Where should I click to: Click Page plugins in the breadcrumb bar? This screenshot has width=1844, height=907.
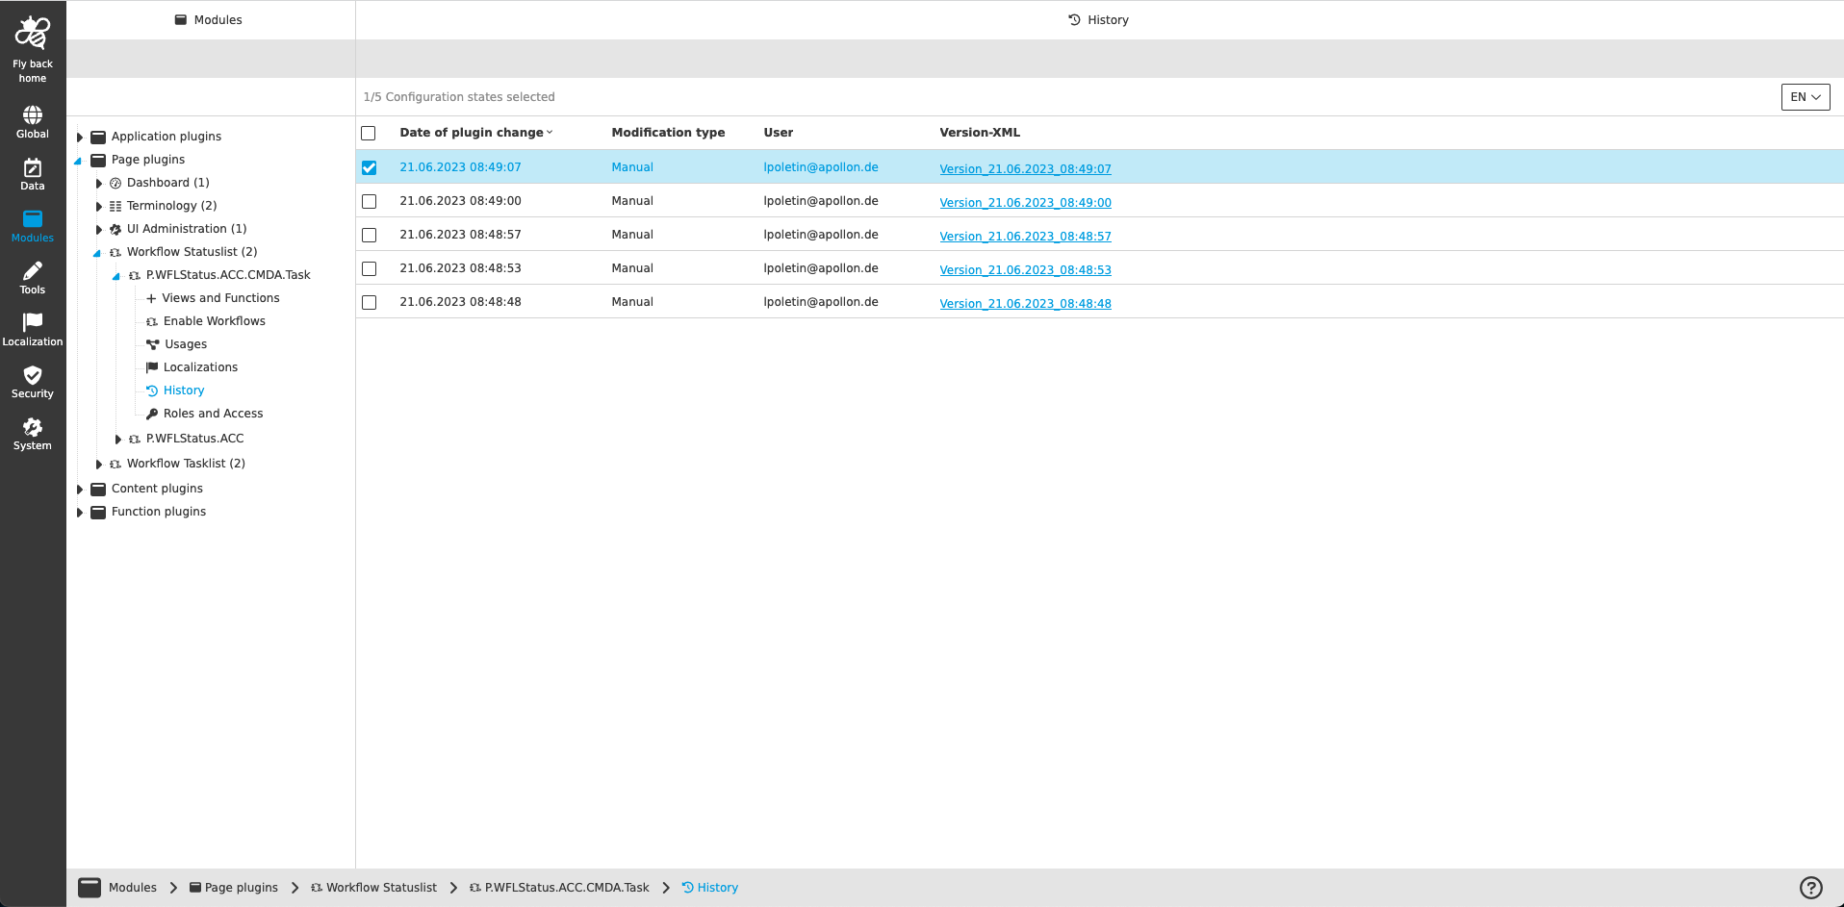241,888
